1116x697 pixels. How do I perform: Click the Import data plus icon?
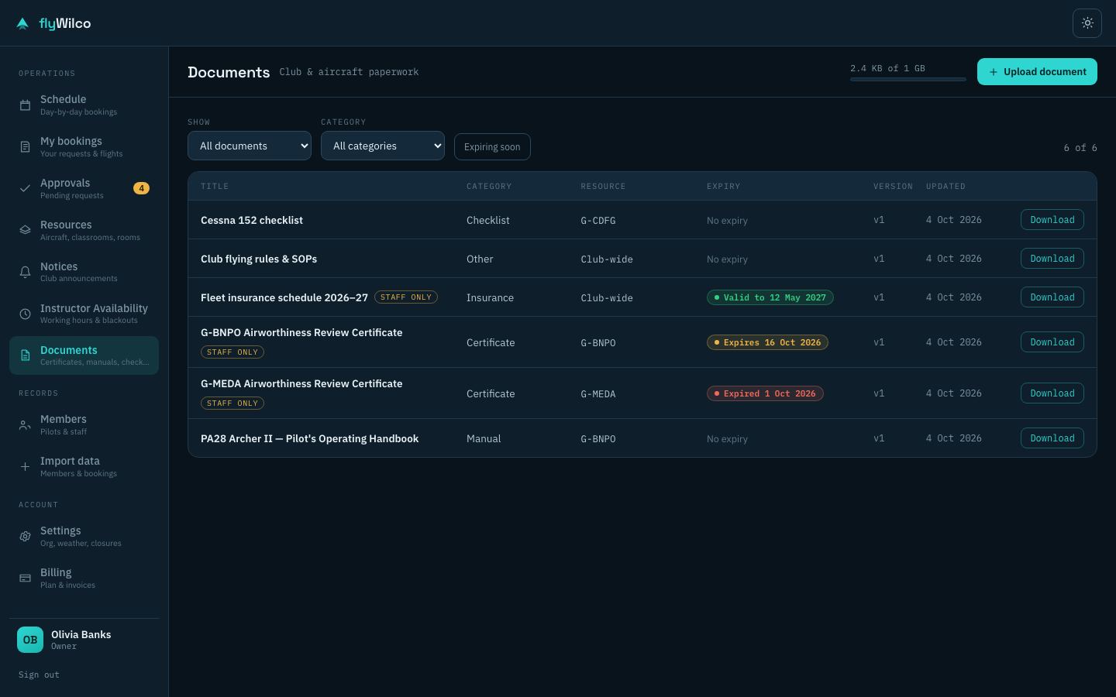click(x=25, y=466)
